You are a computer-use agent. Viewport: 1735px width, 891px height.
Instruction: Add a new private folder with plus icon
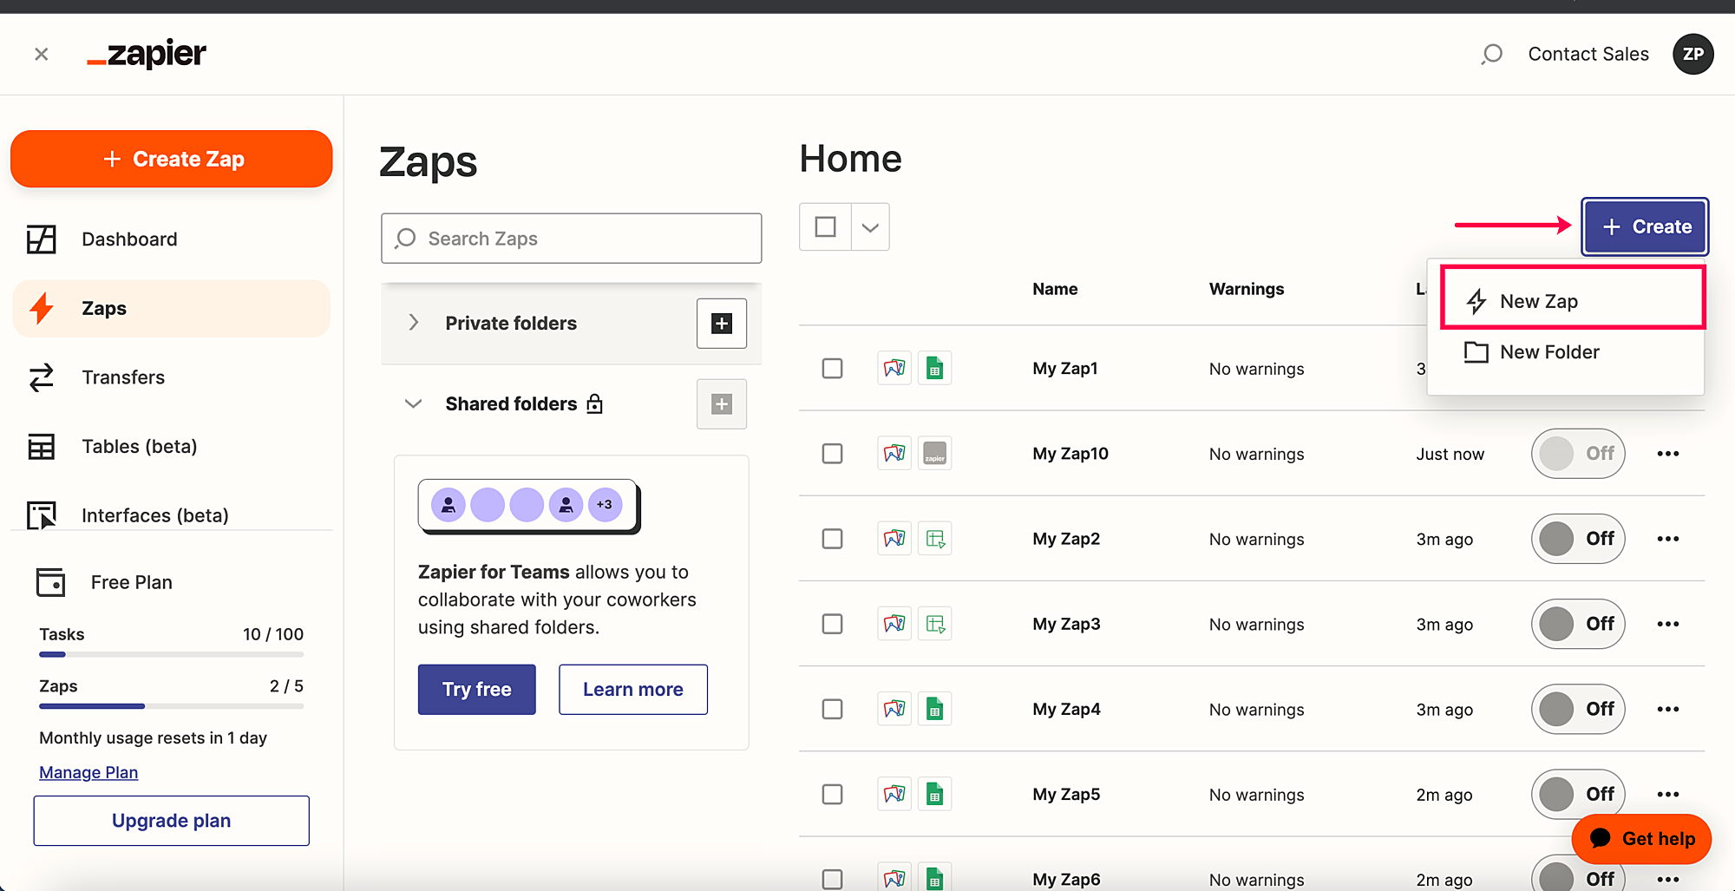pyautogui.click(x=721, y=324)
